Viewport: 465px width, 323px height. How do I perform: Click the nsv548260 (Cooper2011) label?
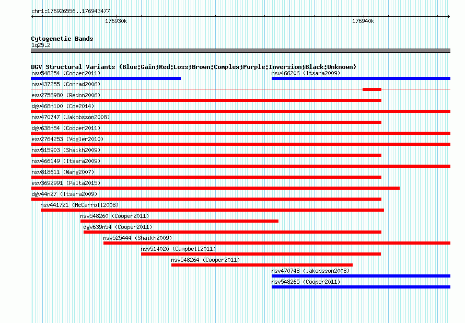[x=114, y=216]
